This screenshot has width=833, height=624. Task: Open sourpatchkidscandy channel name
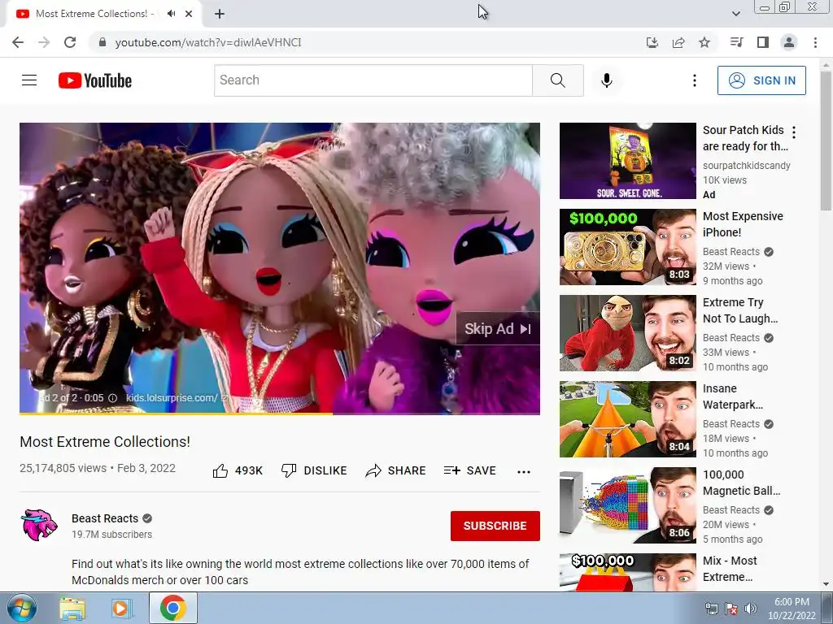pos(747,166)
